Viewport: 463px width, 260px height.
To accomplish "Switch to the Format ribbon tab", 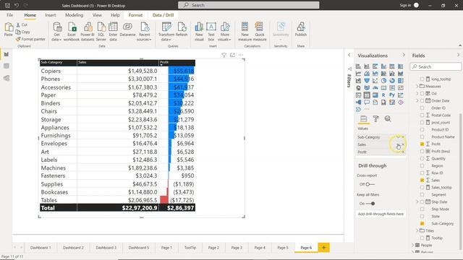I will point(135,15).
